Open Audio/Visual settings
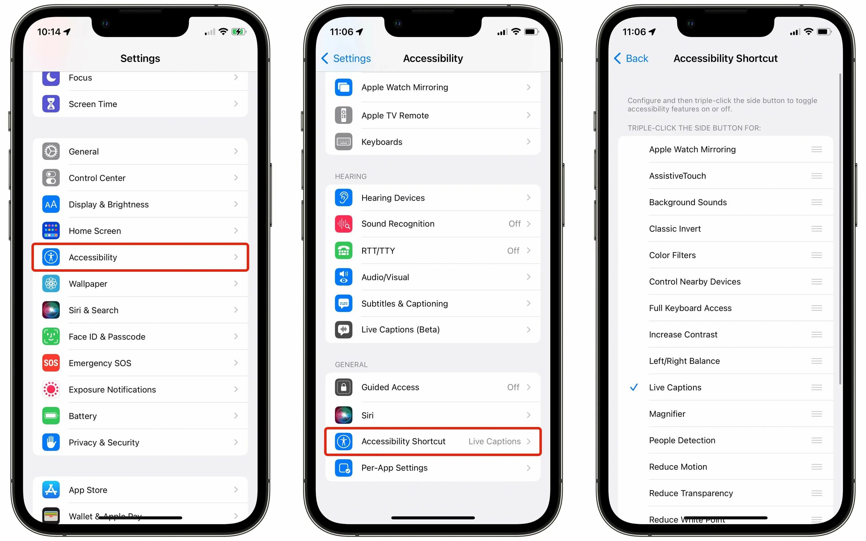Viewport: 866px width, 541px height. [x=432, y=276]
